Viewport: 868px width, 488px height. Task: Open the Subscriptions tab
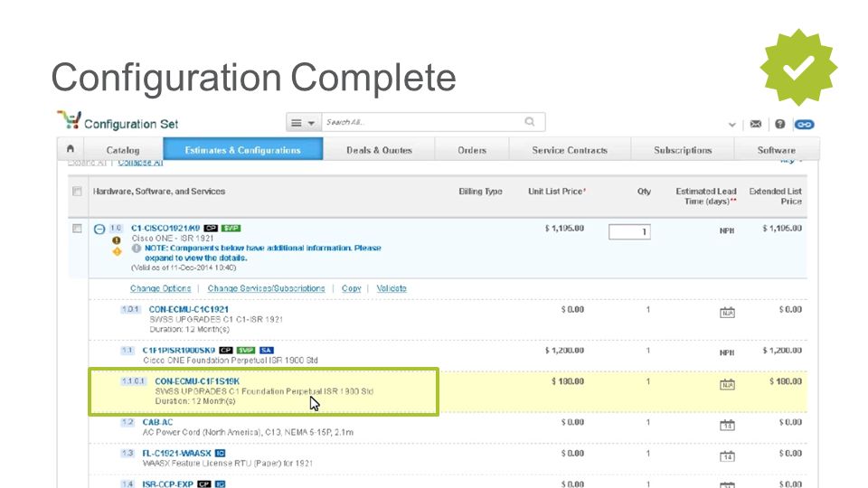683,150
